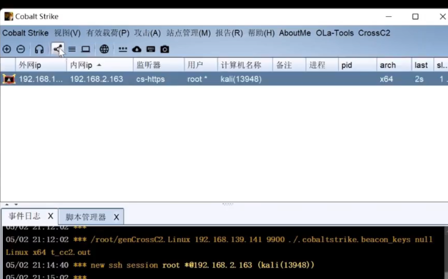Image resolution: width=448 pixels, height=279 pixels.
Task: Close the 脚本管理器 tab
Action: (116, 217)
